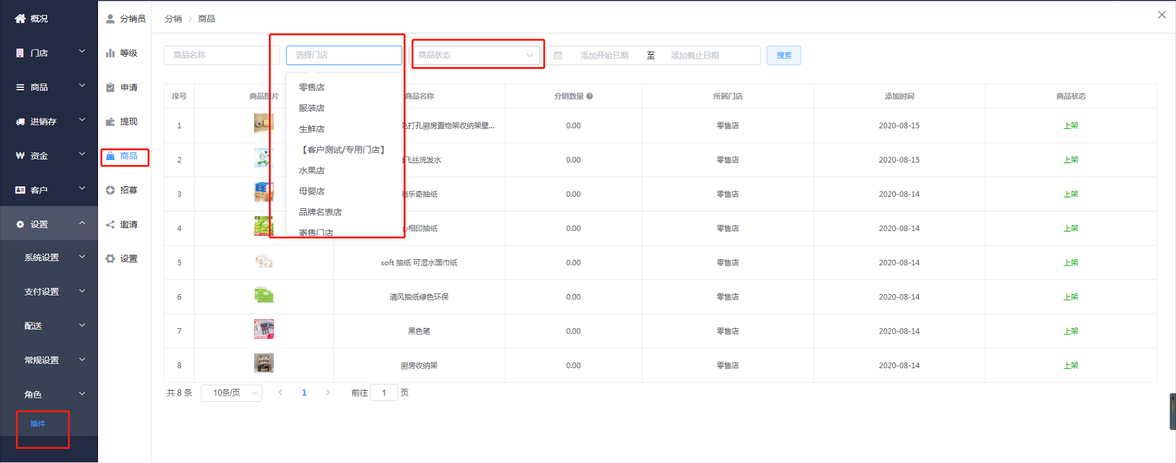The image size is (1176, 463).
Task: Click 2020-08-15 date in row 2
Action: (x=899, y=160)
